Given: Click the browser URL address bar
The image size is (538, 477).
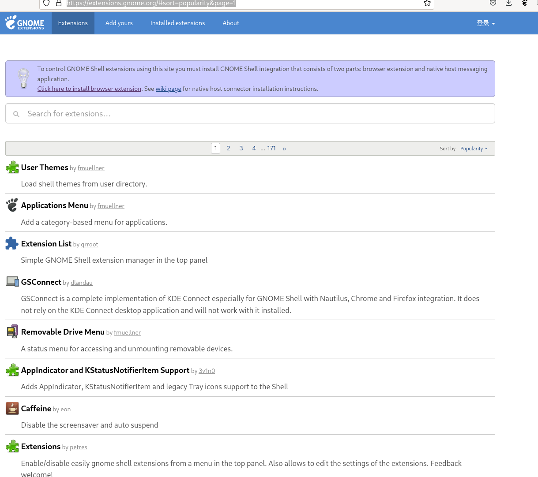Looking at the screenshot, I should (x=237, y=4).
